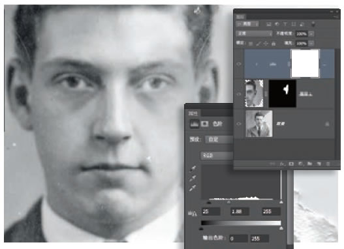Toggle visibility of the masked portrait layer

point(239,94)
